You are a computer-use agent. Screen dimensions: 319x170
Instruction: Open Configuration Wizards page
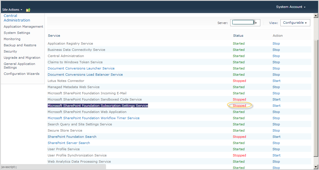(22, 74)
